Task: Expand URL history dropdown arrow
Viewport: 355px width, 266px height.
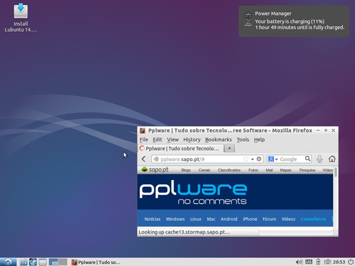Action: (252, 159)
